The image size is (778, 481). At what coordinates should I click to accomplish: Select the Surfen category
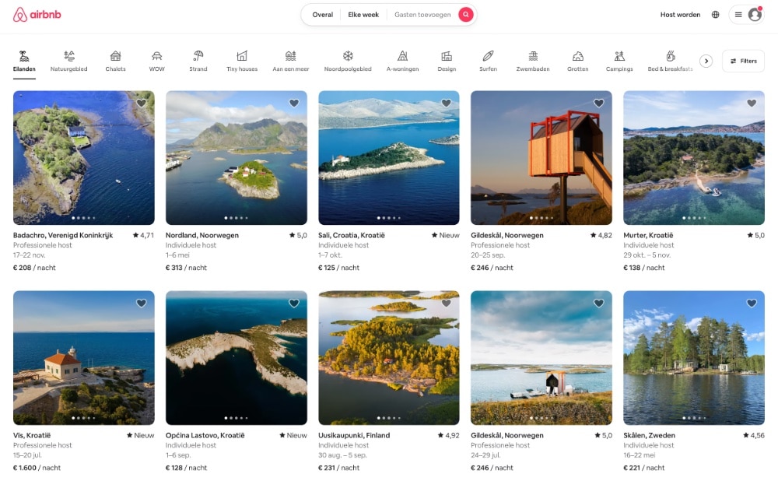(x=489, y=61)
